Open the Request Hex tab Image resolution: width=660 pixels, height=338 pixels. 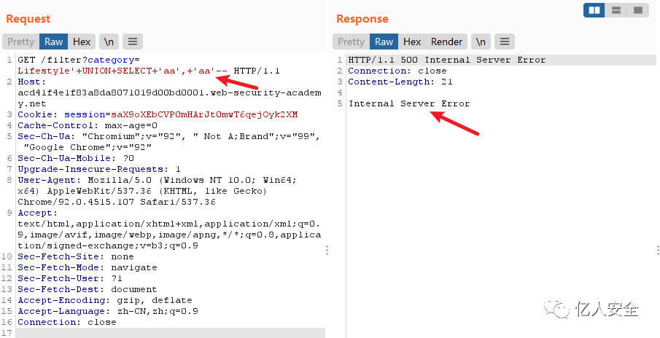pos(82,42)
